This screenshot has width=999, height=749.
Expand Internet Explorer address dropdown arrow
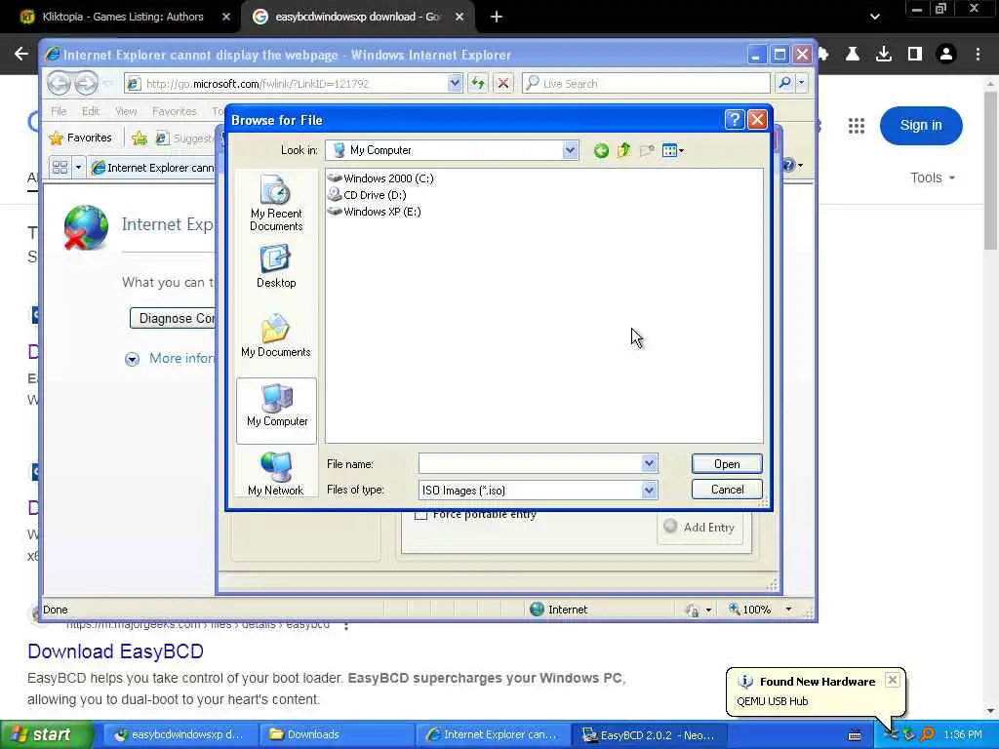(455, 84)
